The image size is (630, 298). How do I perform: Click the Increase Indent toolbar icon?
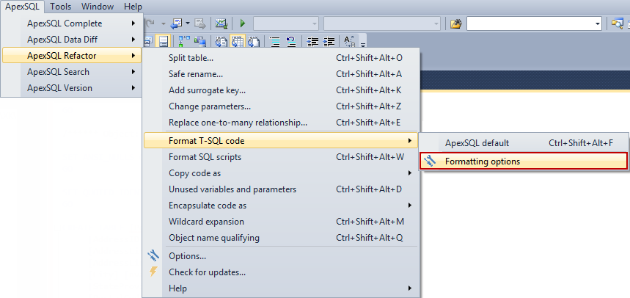[x=329, y=41]
